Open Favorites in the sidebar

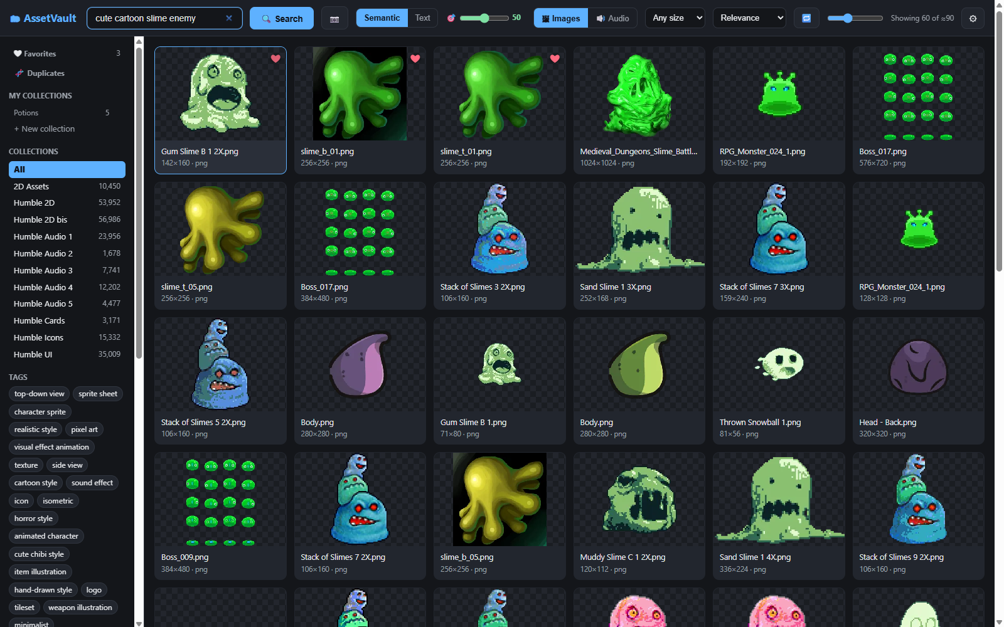67,54
